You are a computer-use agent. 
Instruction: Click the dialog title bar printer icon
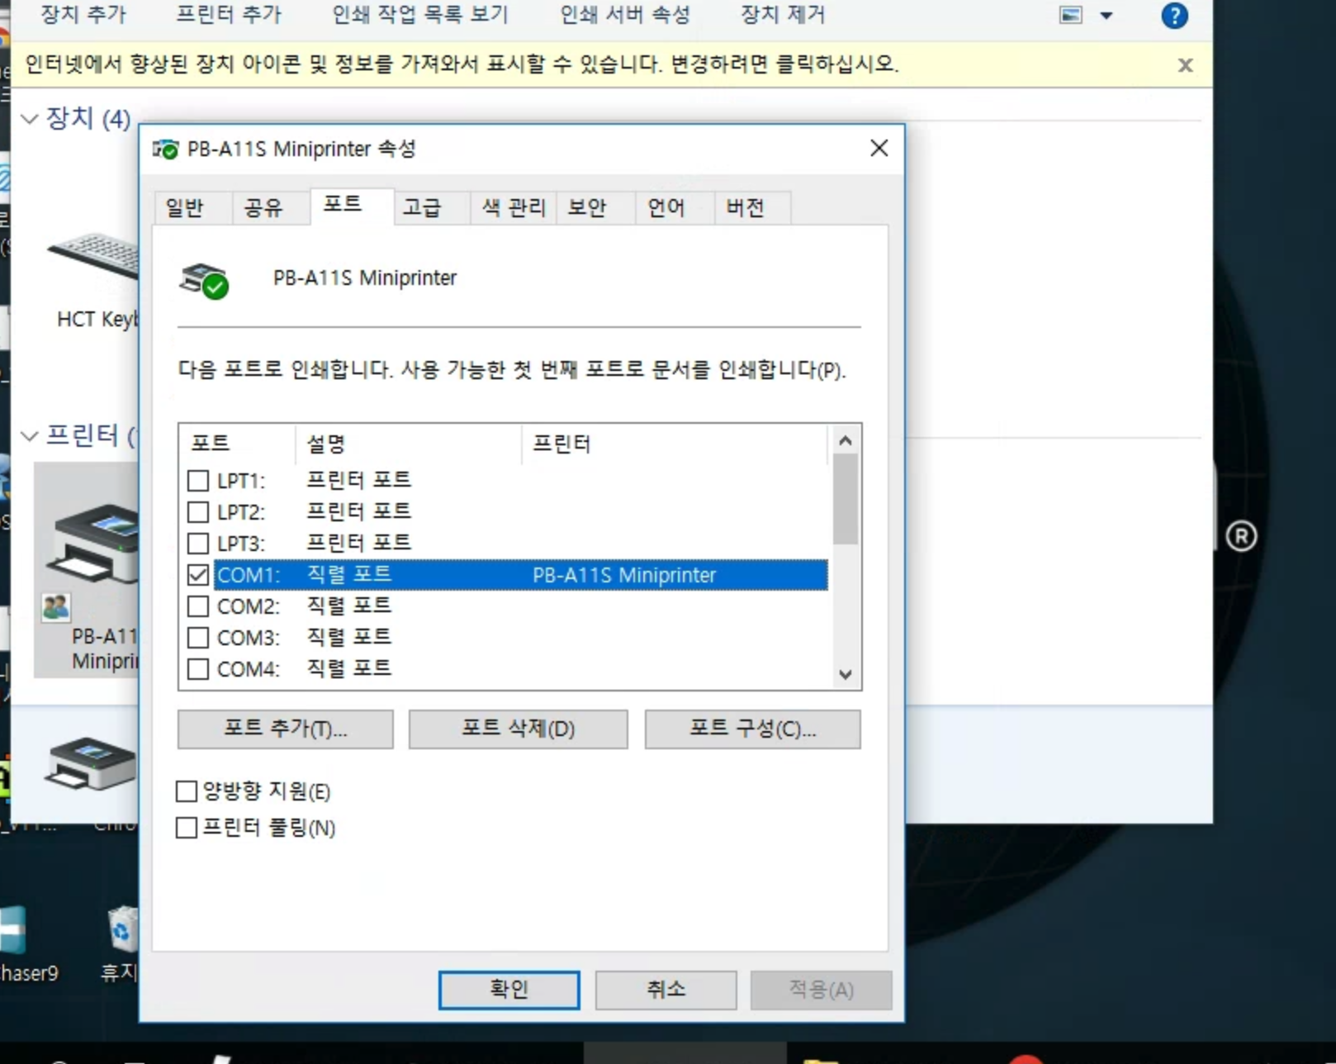pos(165,150)
